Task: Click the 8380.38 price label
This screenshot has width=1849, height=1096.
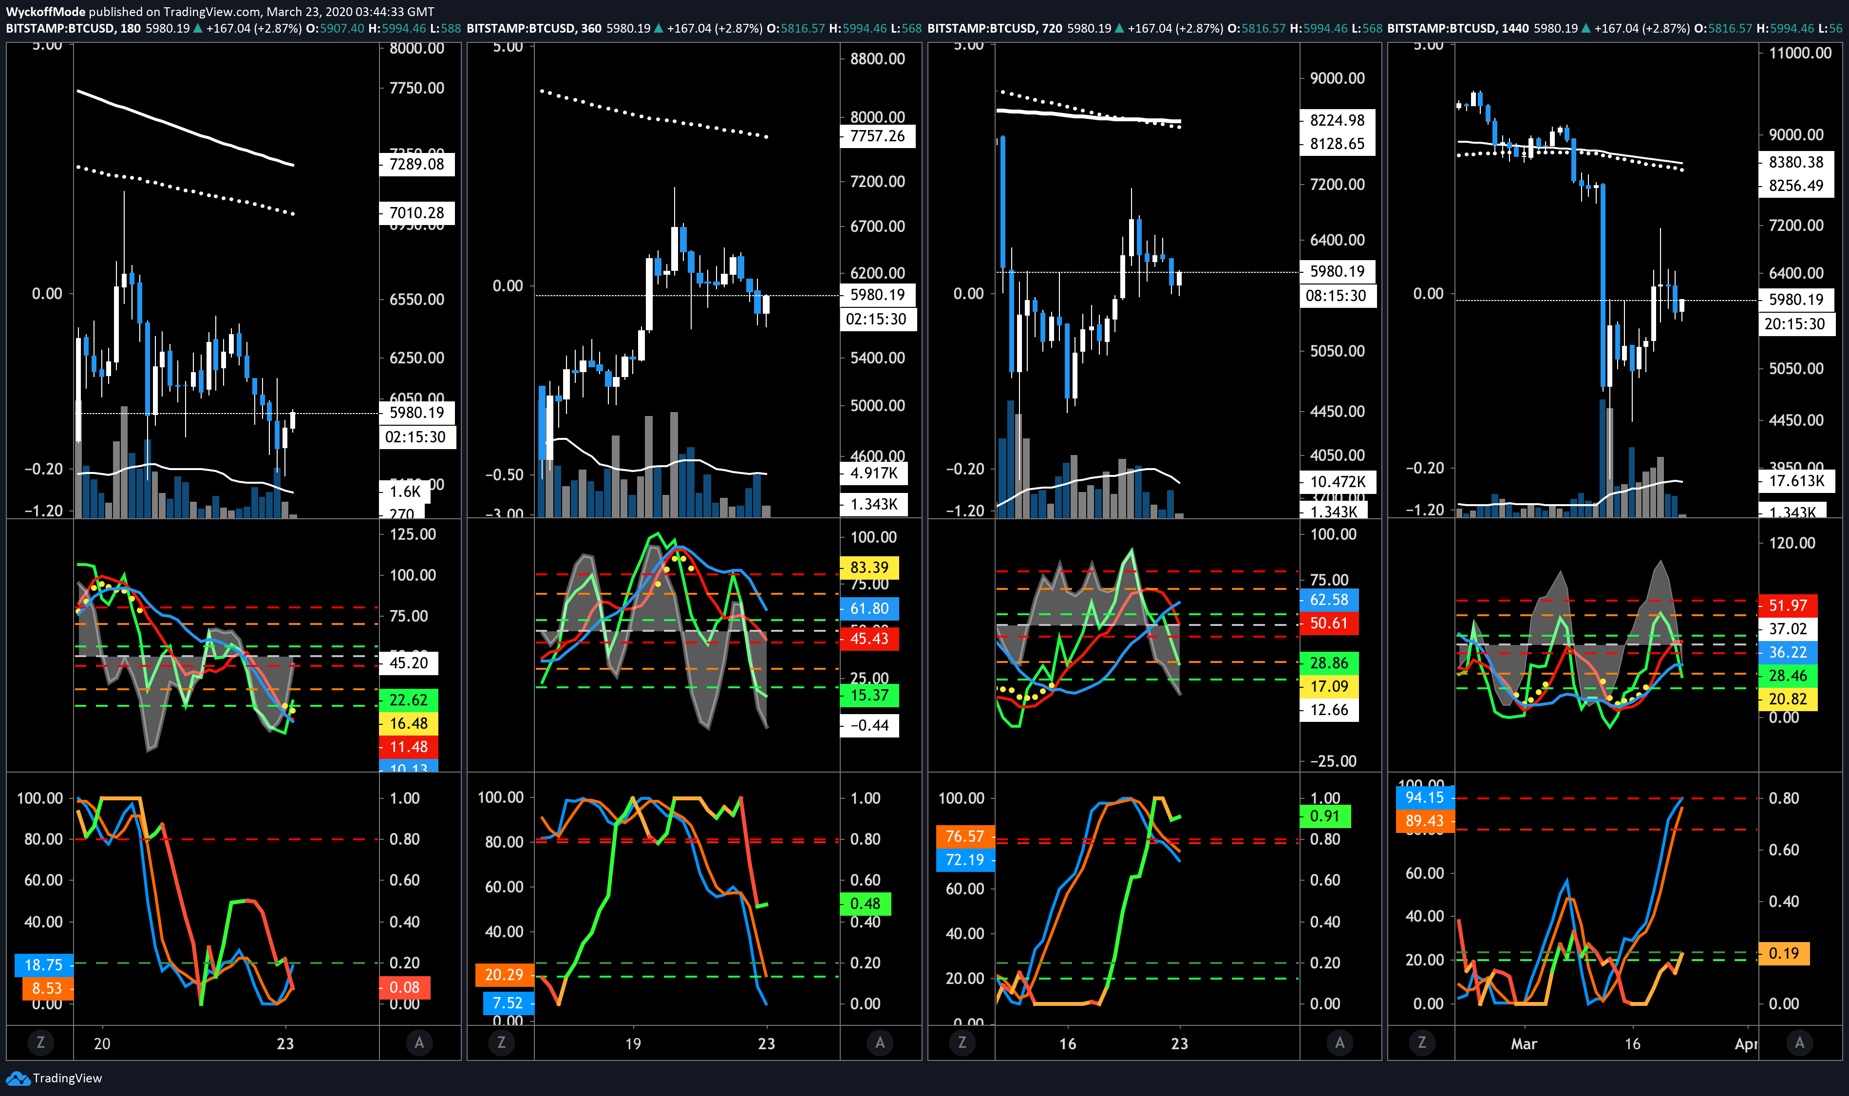Action: click(1796, 162)
